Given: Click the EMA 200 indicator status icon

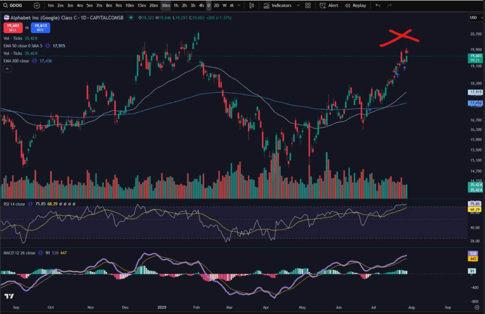Looking at the screenshot, I should coord(34,61).
